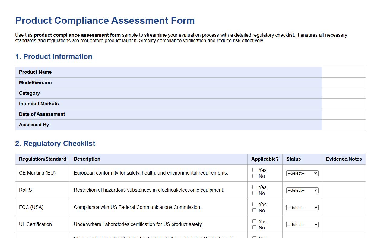This screenshot has height=238, width=381.
Task: Check No for UL Certification applicability
Action: pos(255,227)
